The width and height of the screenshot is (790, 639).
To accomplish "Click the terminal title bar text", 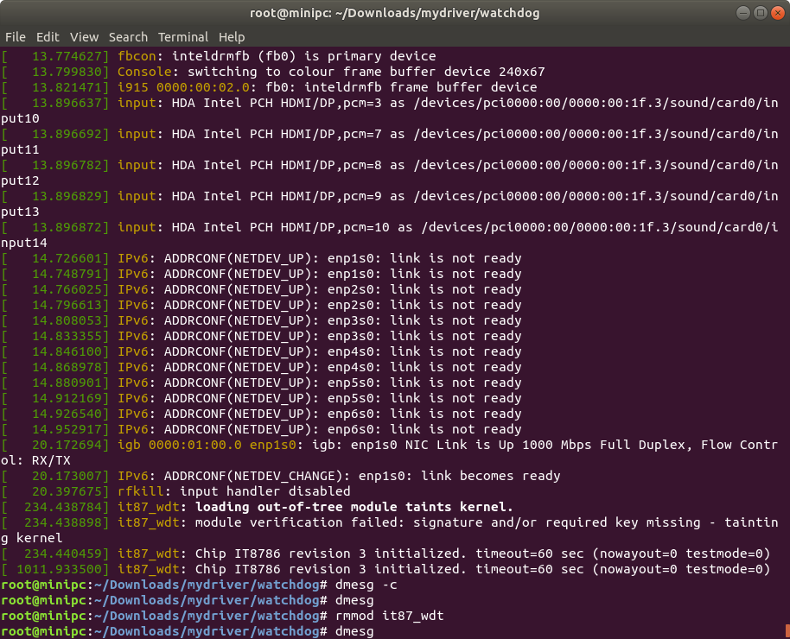I will [x=395, y=12].
